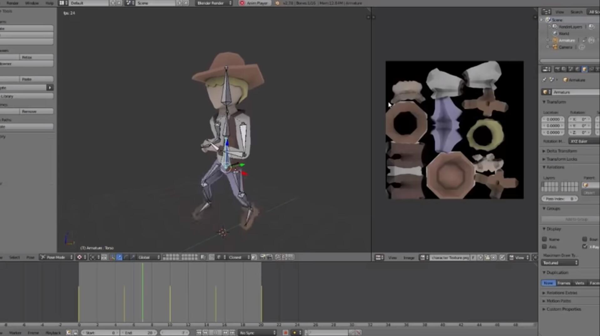Select the rotate manipulator arc icon

pyautogui.click(x=126, y=257)
